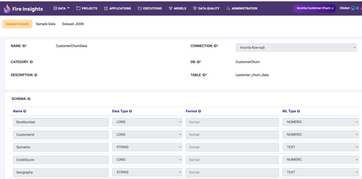Viewport: 362px width, 179px height.
Task: Open the DATA dropdown menu
Action: pos(61,8)
